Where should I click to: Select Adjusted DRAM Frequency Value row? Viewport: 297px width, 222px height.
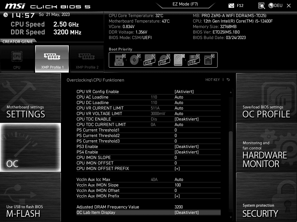[x=148, y=207]
